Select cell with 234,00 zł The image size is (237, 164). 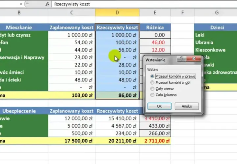117,133
